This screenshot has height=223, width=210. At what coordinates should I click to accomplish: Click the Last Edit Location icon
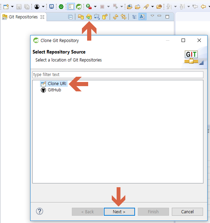click(x=195, y=7)
